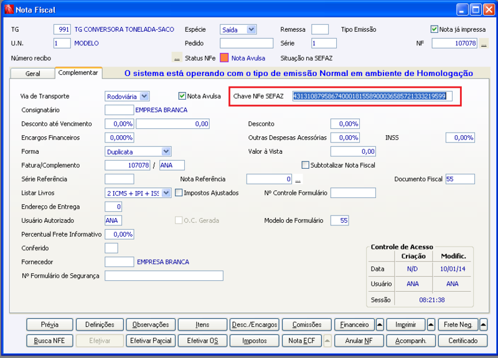498x358 pixels.
Task: Click the Série field at top
Action: (324, 43)
